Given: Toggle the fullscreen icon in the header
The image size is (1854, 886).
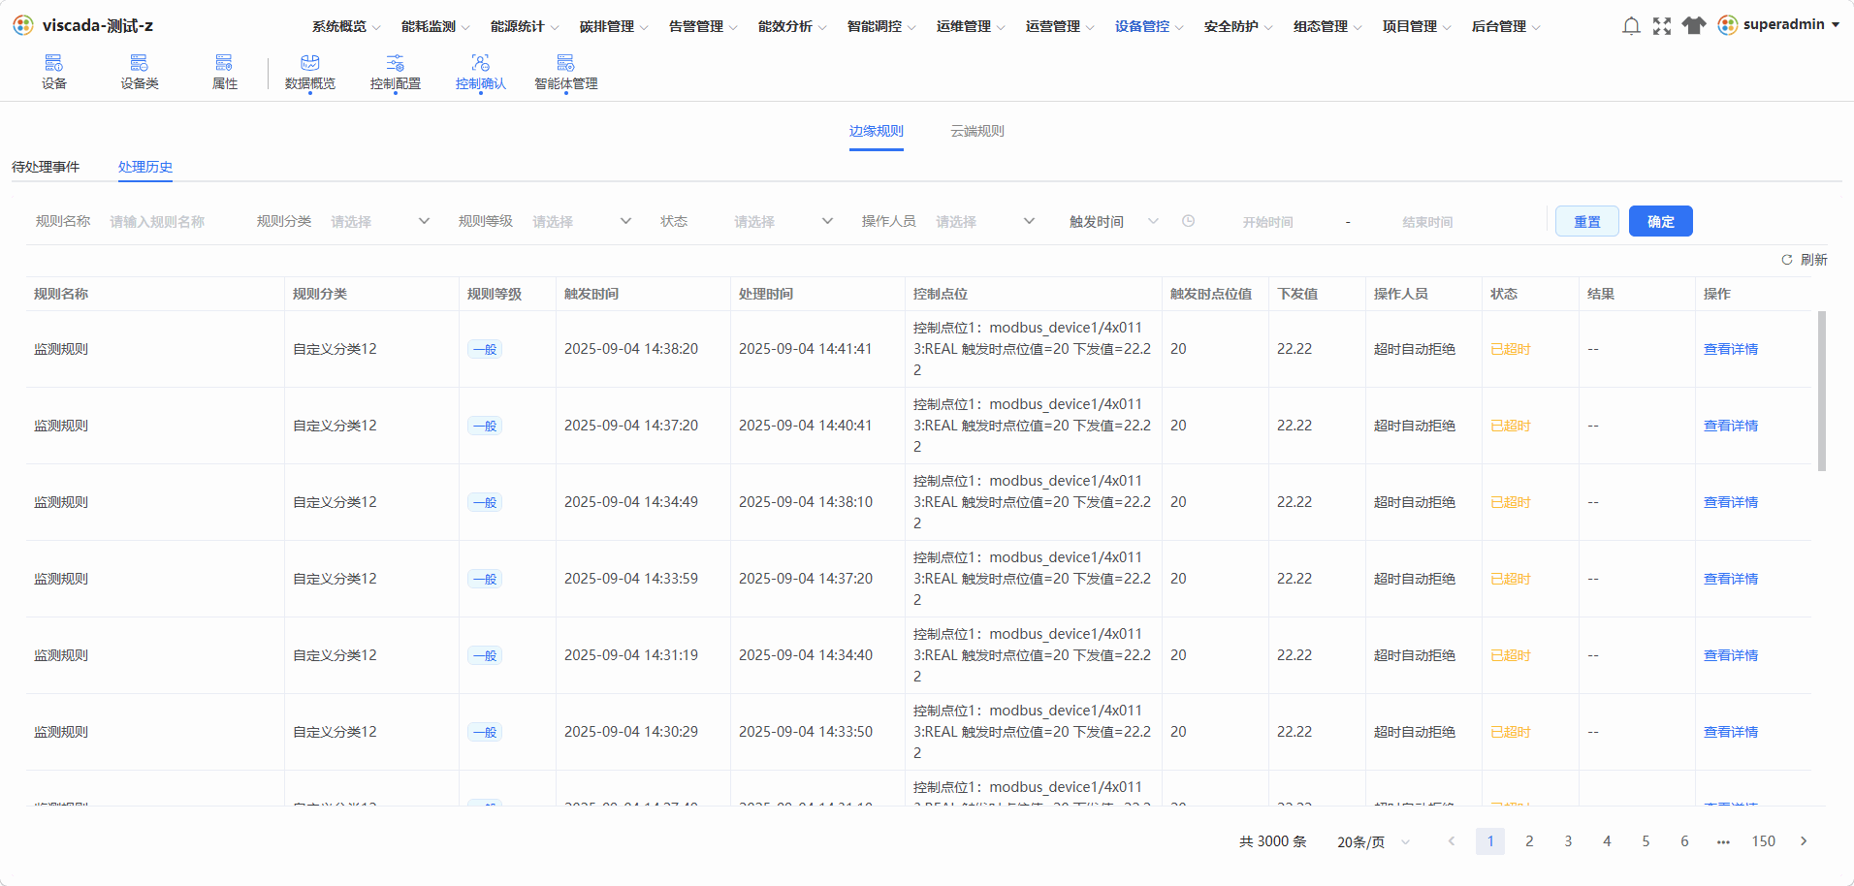Looking at the screenshot, I should point(1662,26).
